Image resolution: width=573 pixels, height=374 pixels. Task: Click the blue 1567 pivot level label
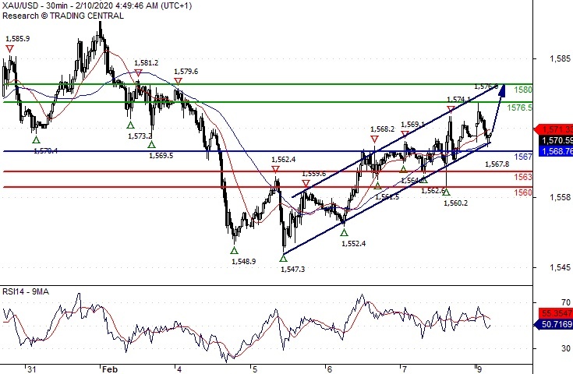click(x=523, y=157)
